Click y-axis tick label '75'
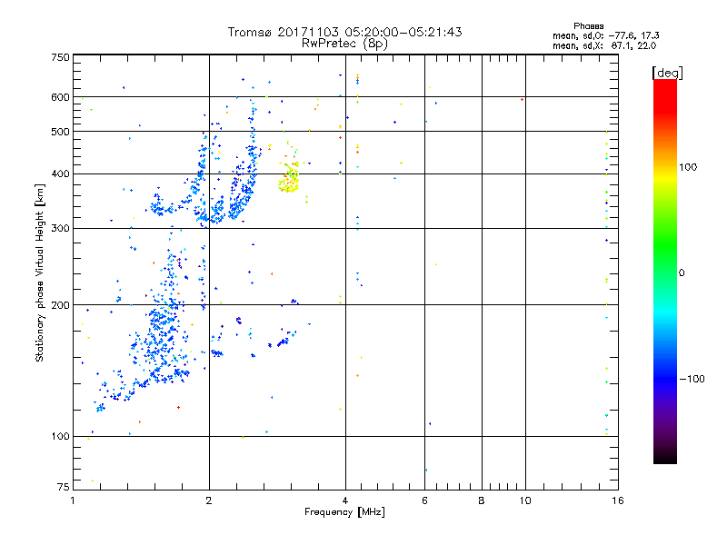727x545 pixels. pyautogui.click(x=64, y=487)
